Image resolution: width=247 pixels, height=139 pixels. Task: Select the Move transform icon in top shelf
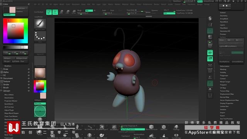click(x=61, y=12)
